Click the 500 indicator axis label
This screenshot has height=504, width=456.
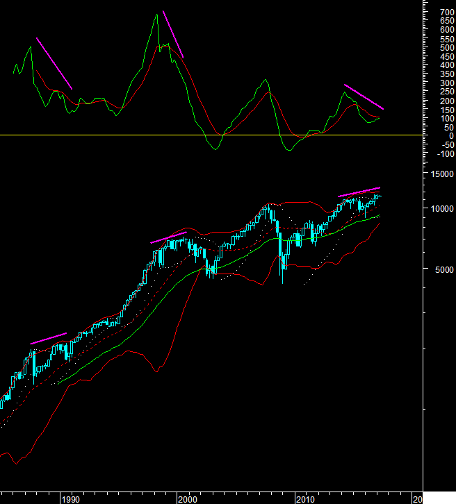[x=447, y=48]
